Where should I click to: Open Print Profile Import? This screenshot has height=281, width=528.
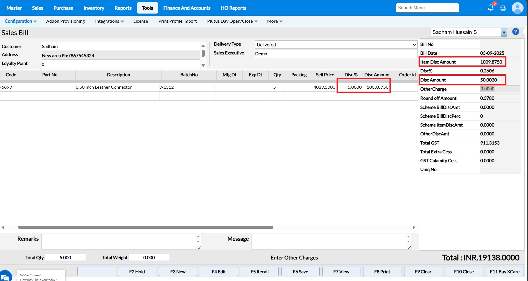(177, 21)
